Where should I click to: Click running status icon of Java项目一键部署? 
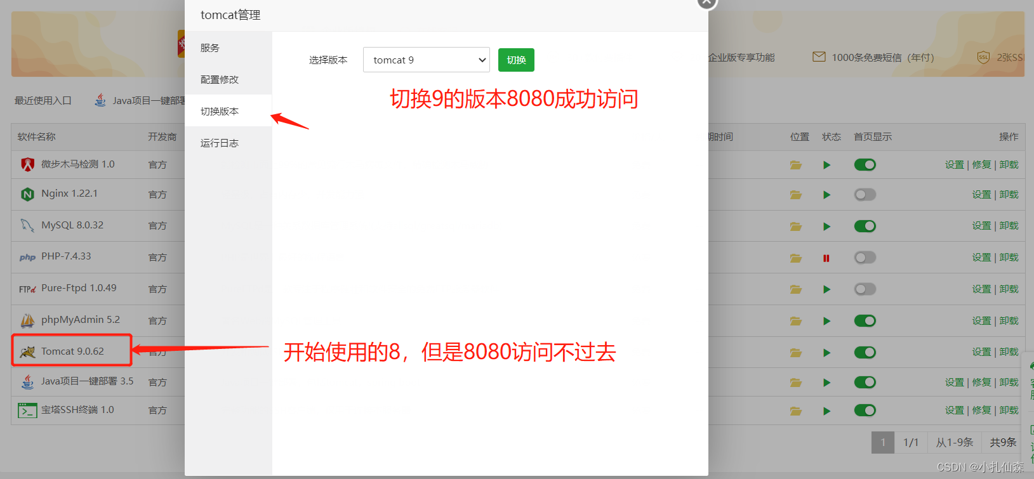click(826, 383)
